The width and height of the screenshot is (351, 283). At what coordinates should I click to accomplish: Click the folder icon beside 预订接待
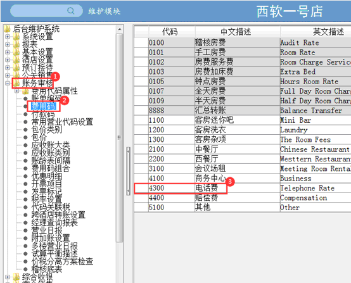16,68
